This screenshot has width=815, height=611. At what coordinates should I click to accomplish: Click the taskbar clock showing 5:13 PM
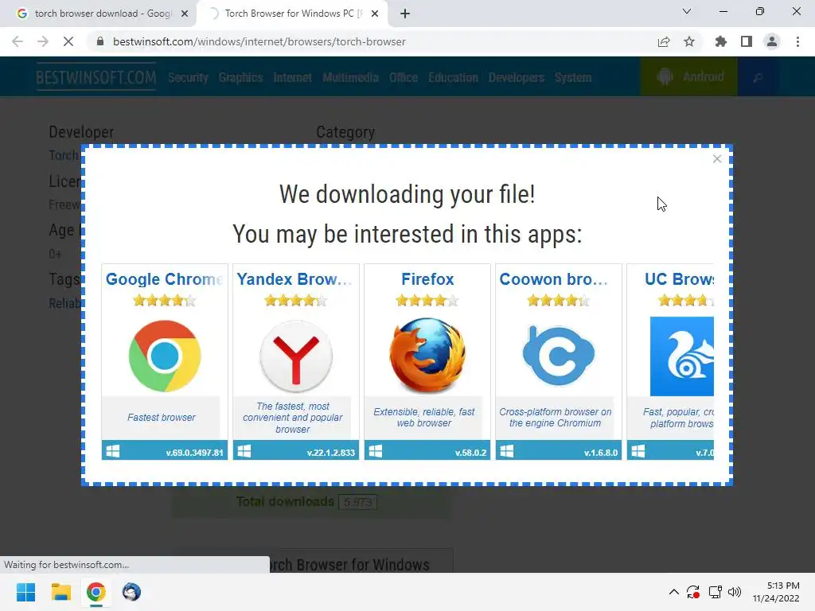tap(777, 592)
